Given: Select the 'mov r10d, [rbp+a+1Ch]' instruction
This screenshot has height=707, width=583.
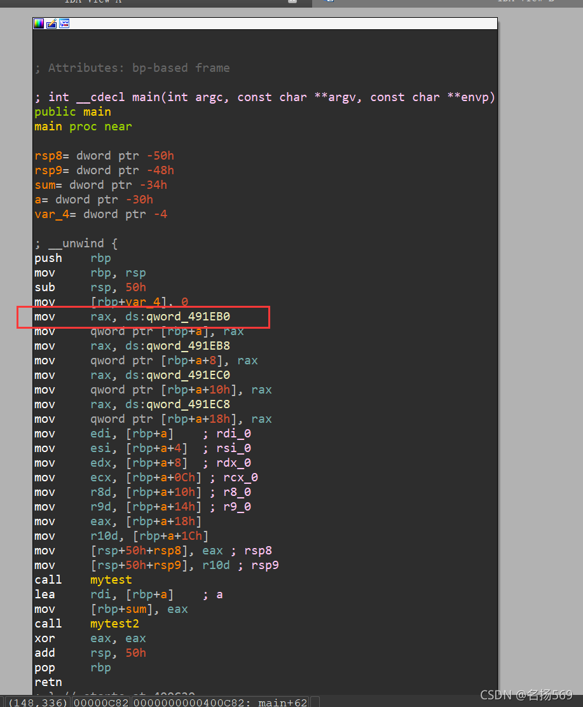Looking at the screenshot, I should [121, 536].
